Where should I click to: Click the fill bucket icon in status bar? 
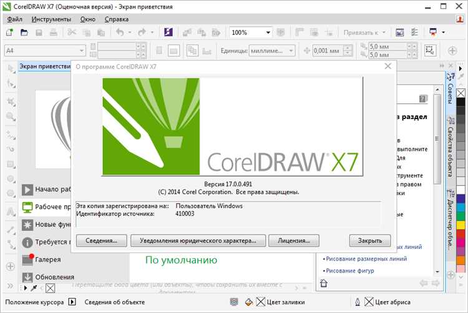[248, 302]
